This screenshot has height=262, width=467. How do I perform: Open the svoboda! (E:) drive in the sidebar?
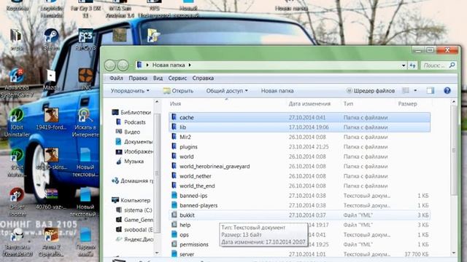point(134,230)
